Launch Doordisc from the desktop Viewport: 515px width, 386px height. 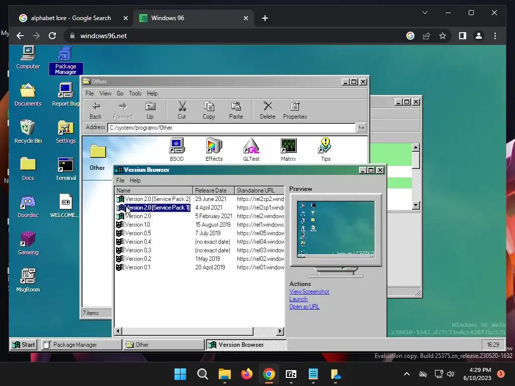[28, 207]
